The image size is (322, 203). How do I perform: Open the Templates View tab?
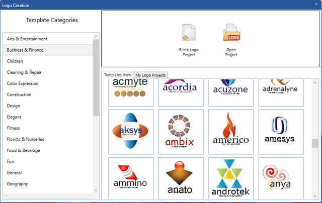[x=117, y=75]
